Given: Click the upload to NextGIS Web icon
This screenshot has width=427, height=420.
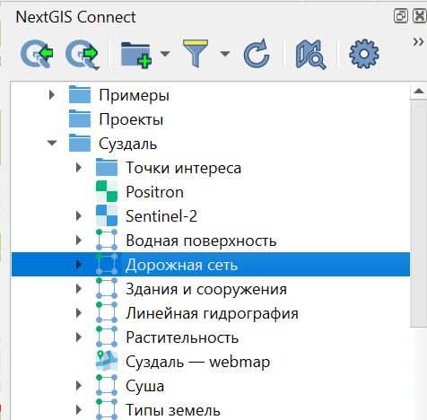Looking at the screenshot, I should pyautogui.click(x=82, y=54).
